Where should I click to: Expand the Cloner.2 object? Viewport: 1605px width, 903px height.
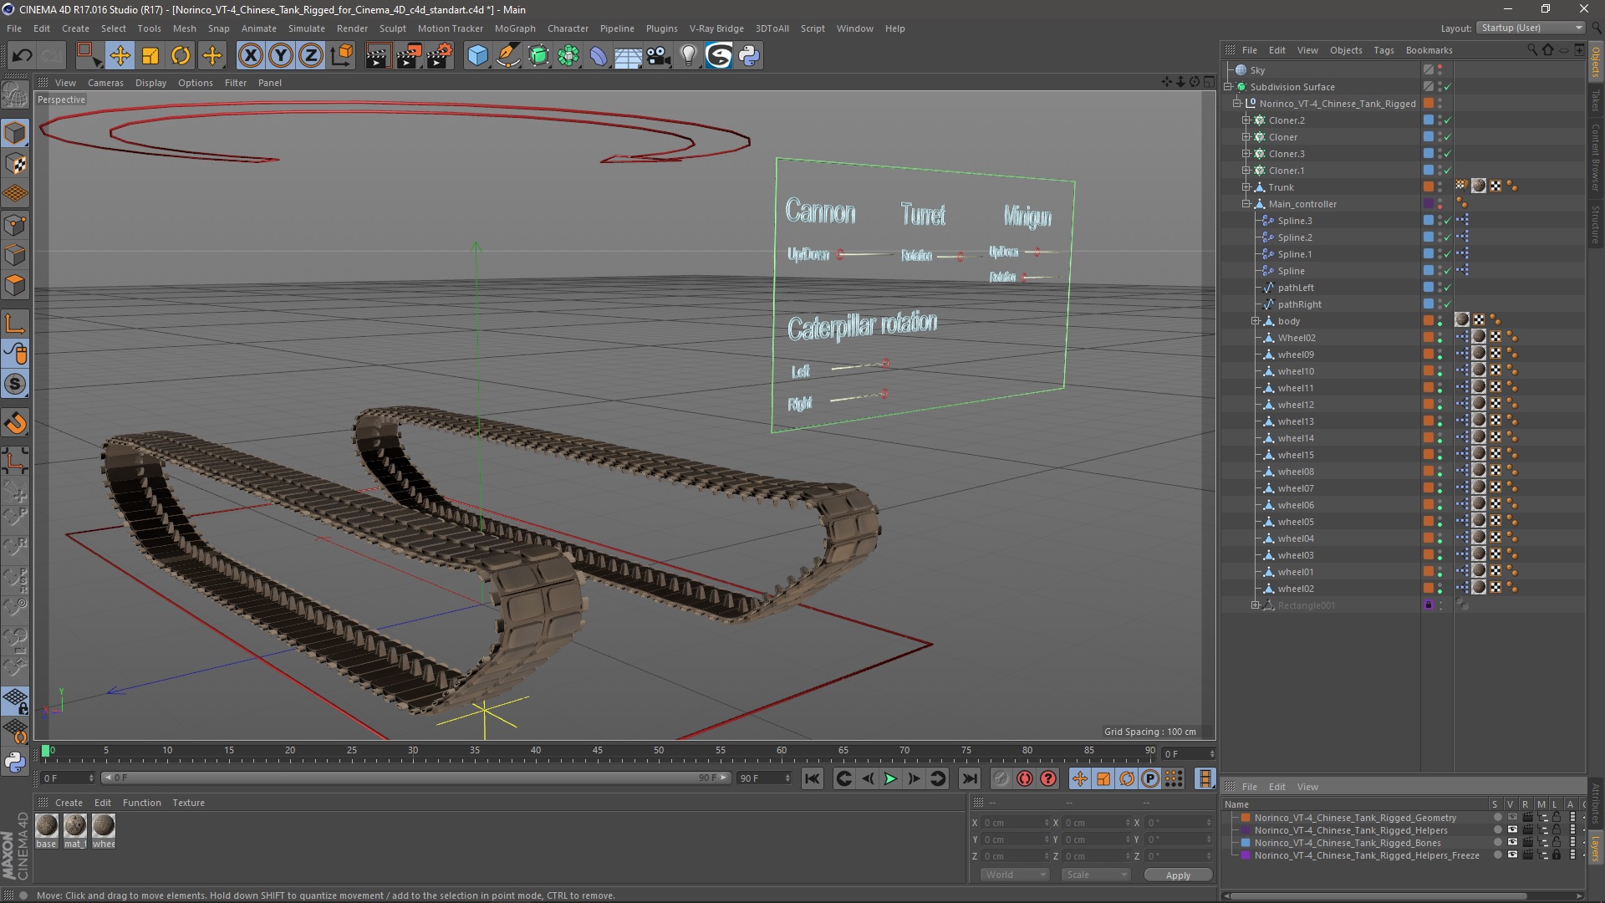[1246, 120]
